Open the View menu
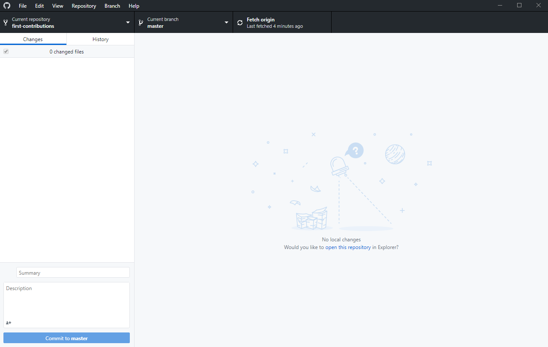The height and width of the screenshot is (347, 548). pos(57,6)
